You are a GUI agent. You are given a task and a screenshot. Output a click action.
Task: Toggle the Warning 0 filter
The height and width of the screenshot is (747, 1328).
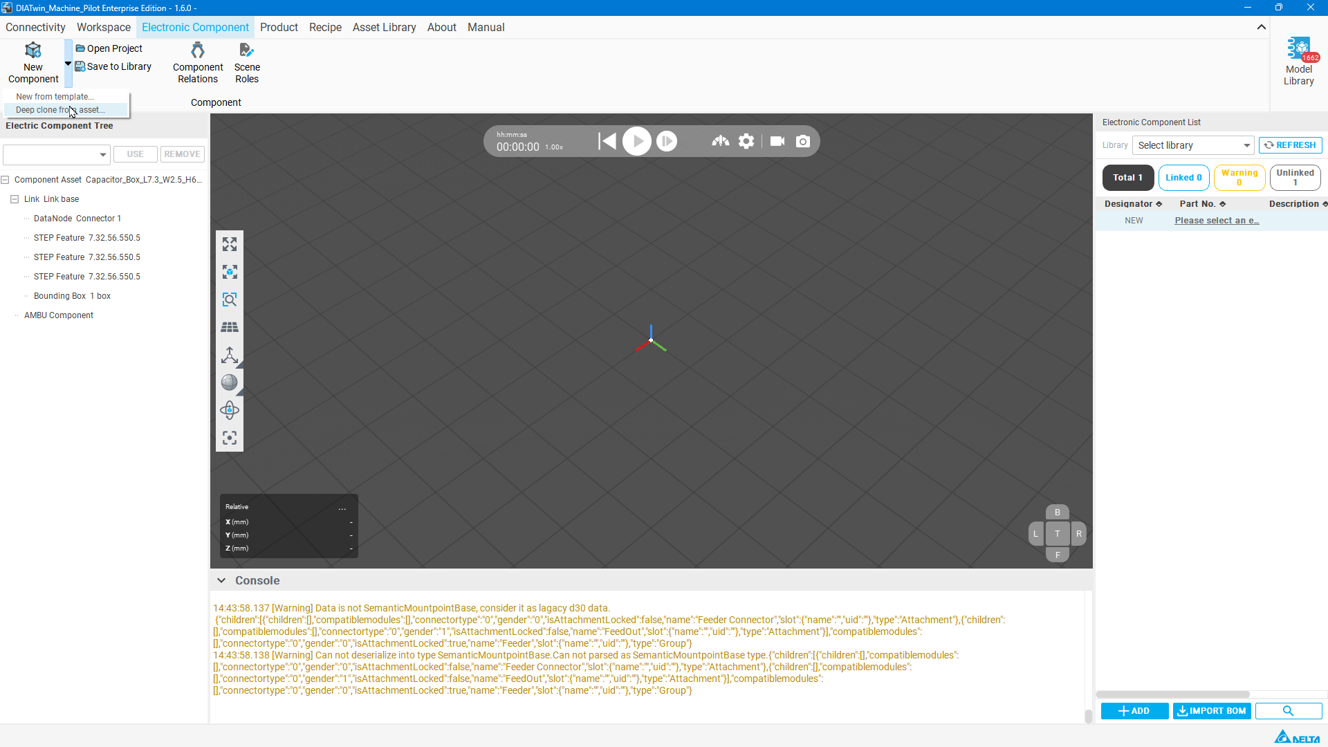coord(1239,178)
